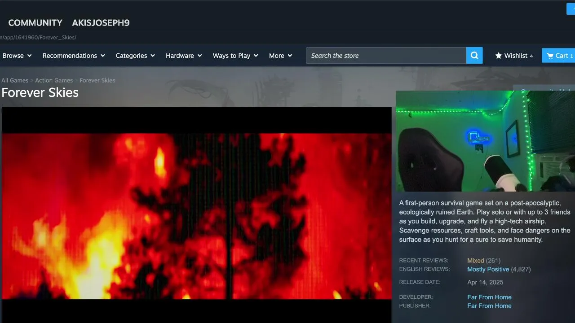Click the game trailer video player
Image resolution: width=575 pixels, height=323 pixels.
pos(197,215)
